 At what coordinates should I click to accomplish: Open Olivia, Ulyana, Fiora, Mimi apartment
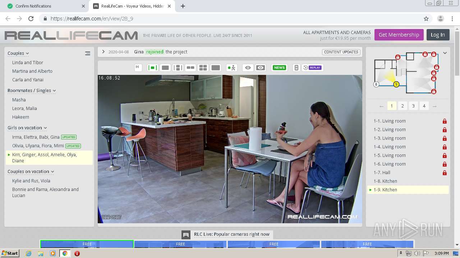tap(38, 145)
